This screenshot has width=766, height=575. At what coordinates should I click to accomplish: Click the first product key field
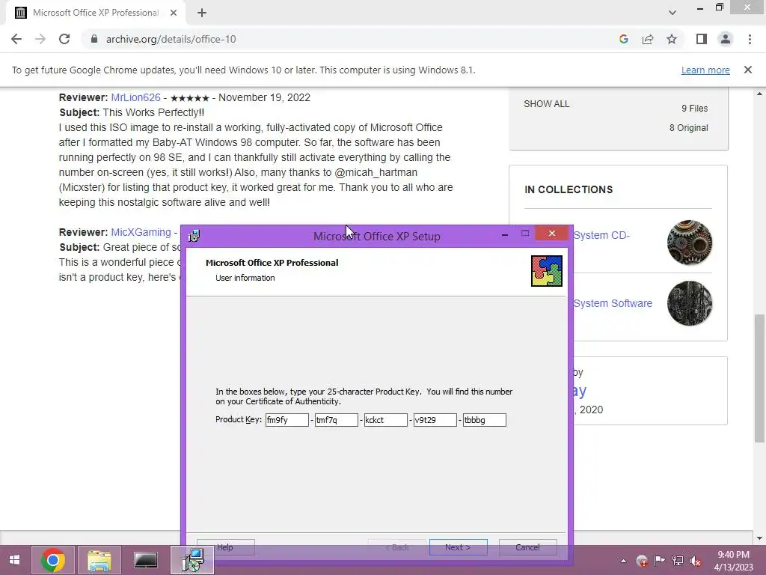click(x=287, y=420)
